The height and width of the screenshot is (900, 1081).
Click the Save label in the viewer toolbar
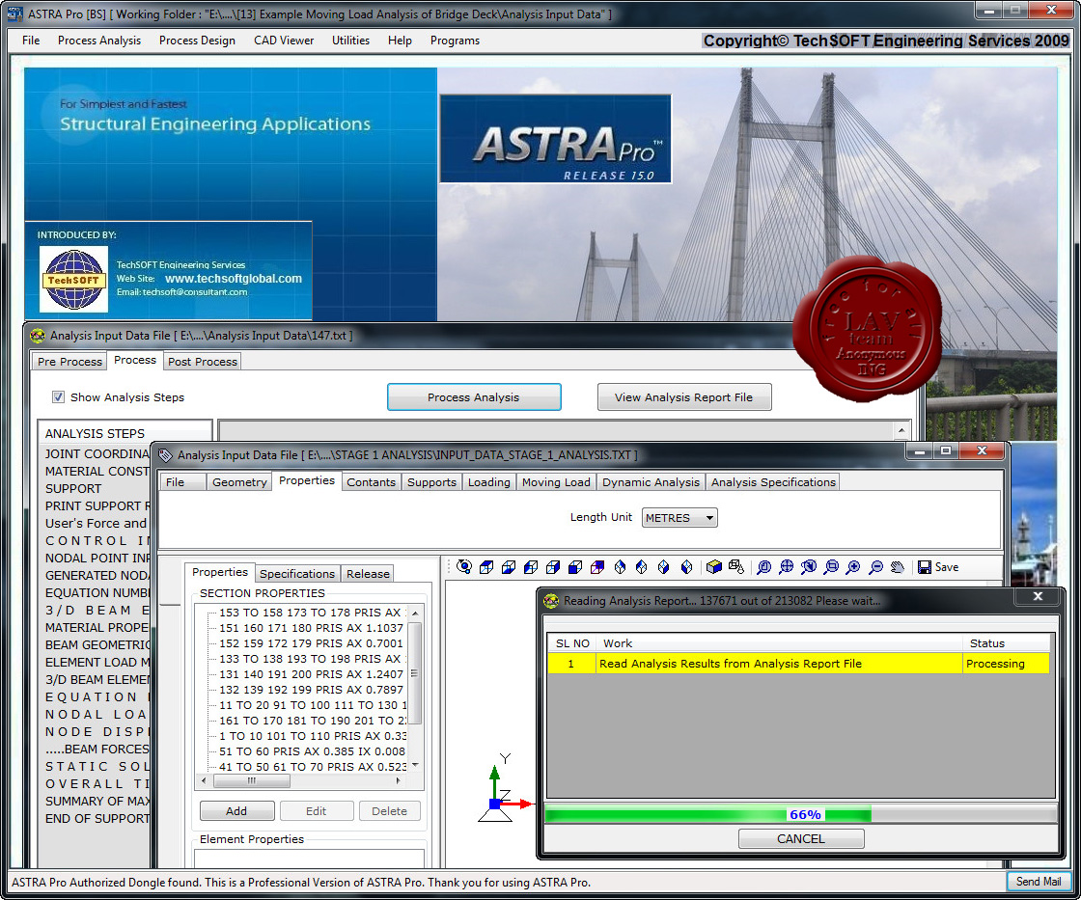tap(947, 566)
